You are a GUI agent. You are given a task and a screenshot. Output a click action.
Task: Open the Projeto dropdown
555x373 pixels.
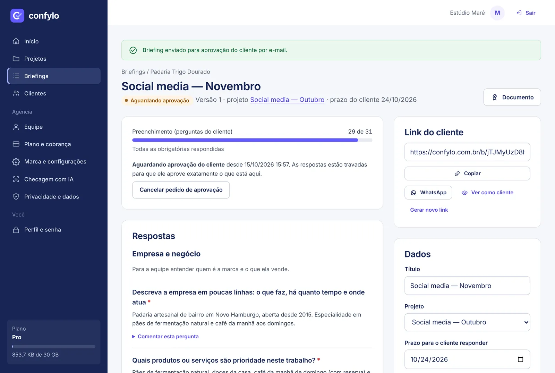pyautogui.click(x=467, y=322)
